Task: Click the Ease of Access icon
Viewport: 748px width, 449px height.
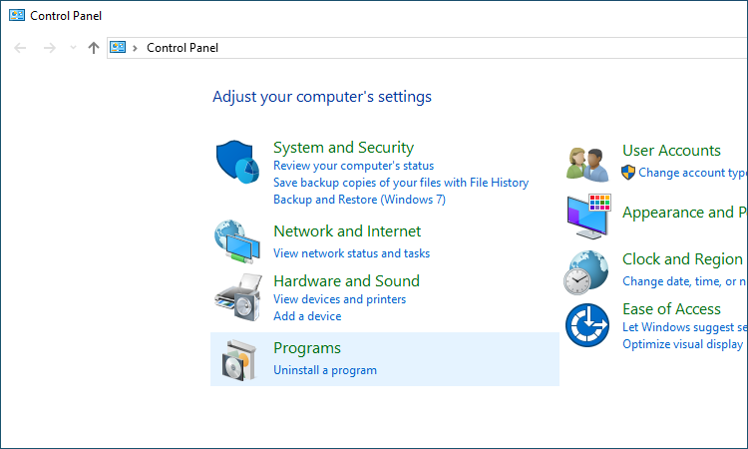Action: (x=587, y=325)
